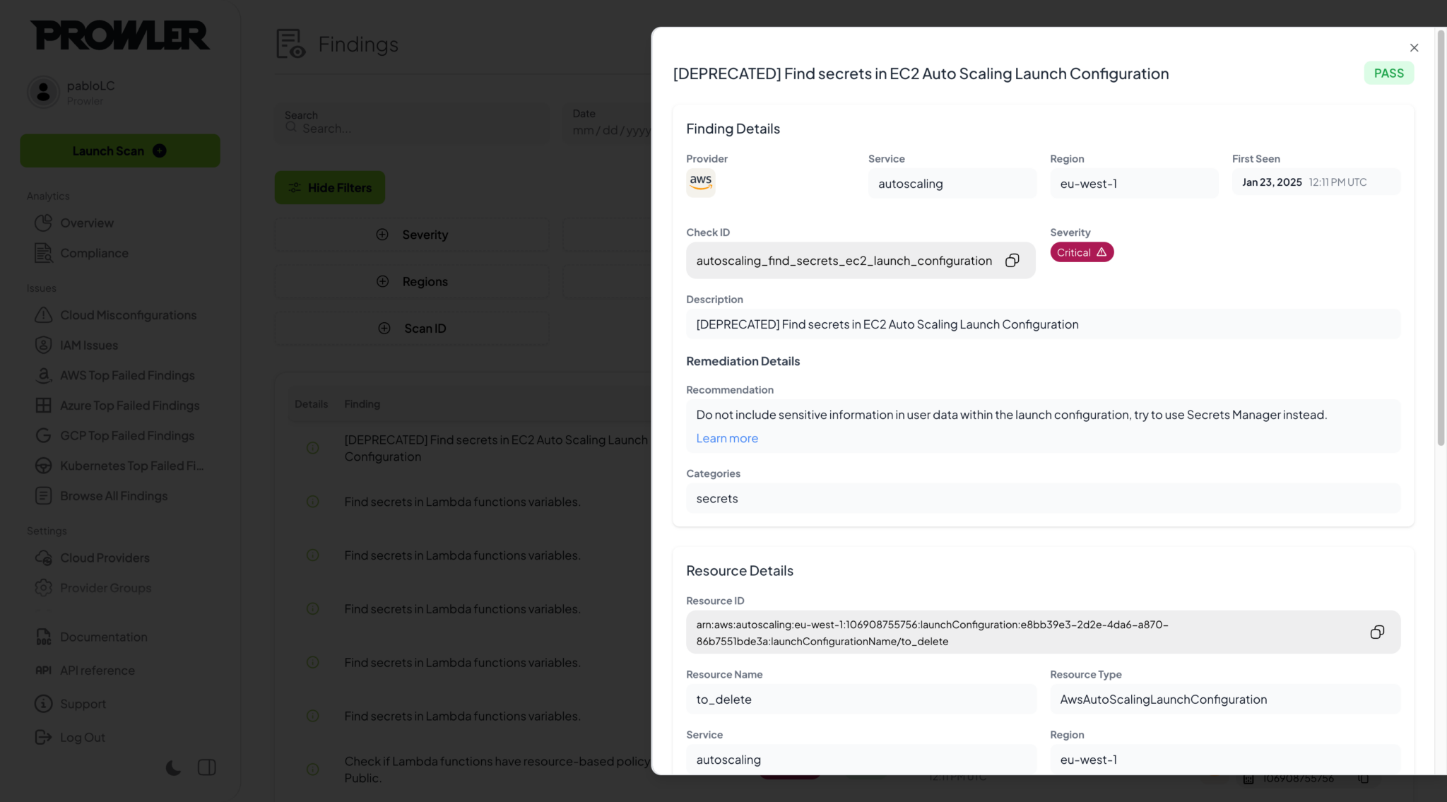This screenshot has height=802, width=1447.
Task: Open Cloud Providers settings
Action: tap(105, 558)
